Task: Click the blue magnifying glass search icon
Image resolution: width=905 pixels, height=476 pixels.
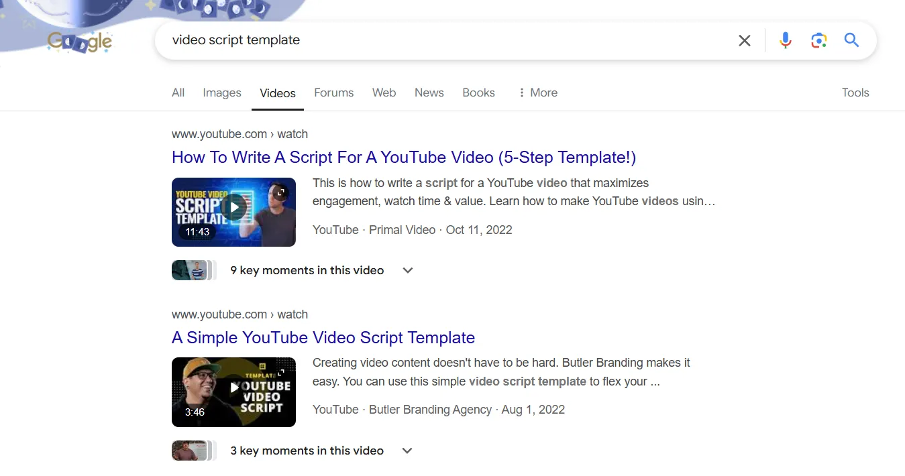Action: [851, 40]
